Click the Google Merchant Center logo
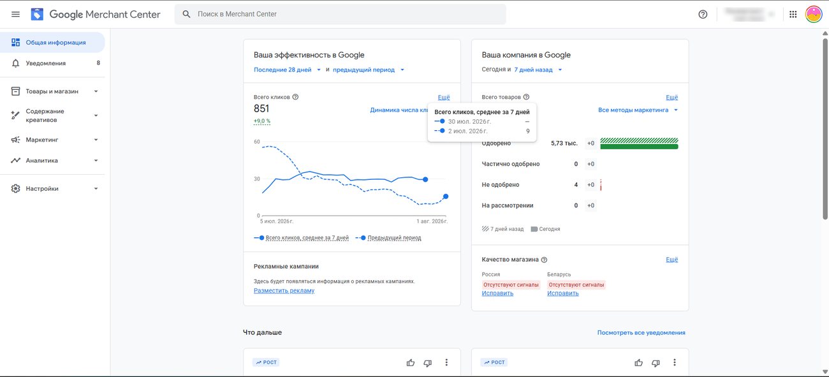 click(x=96, y=14)
